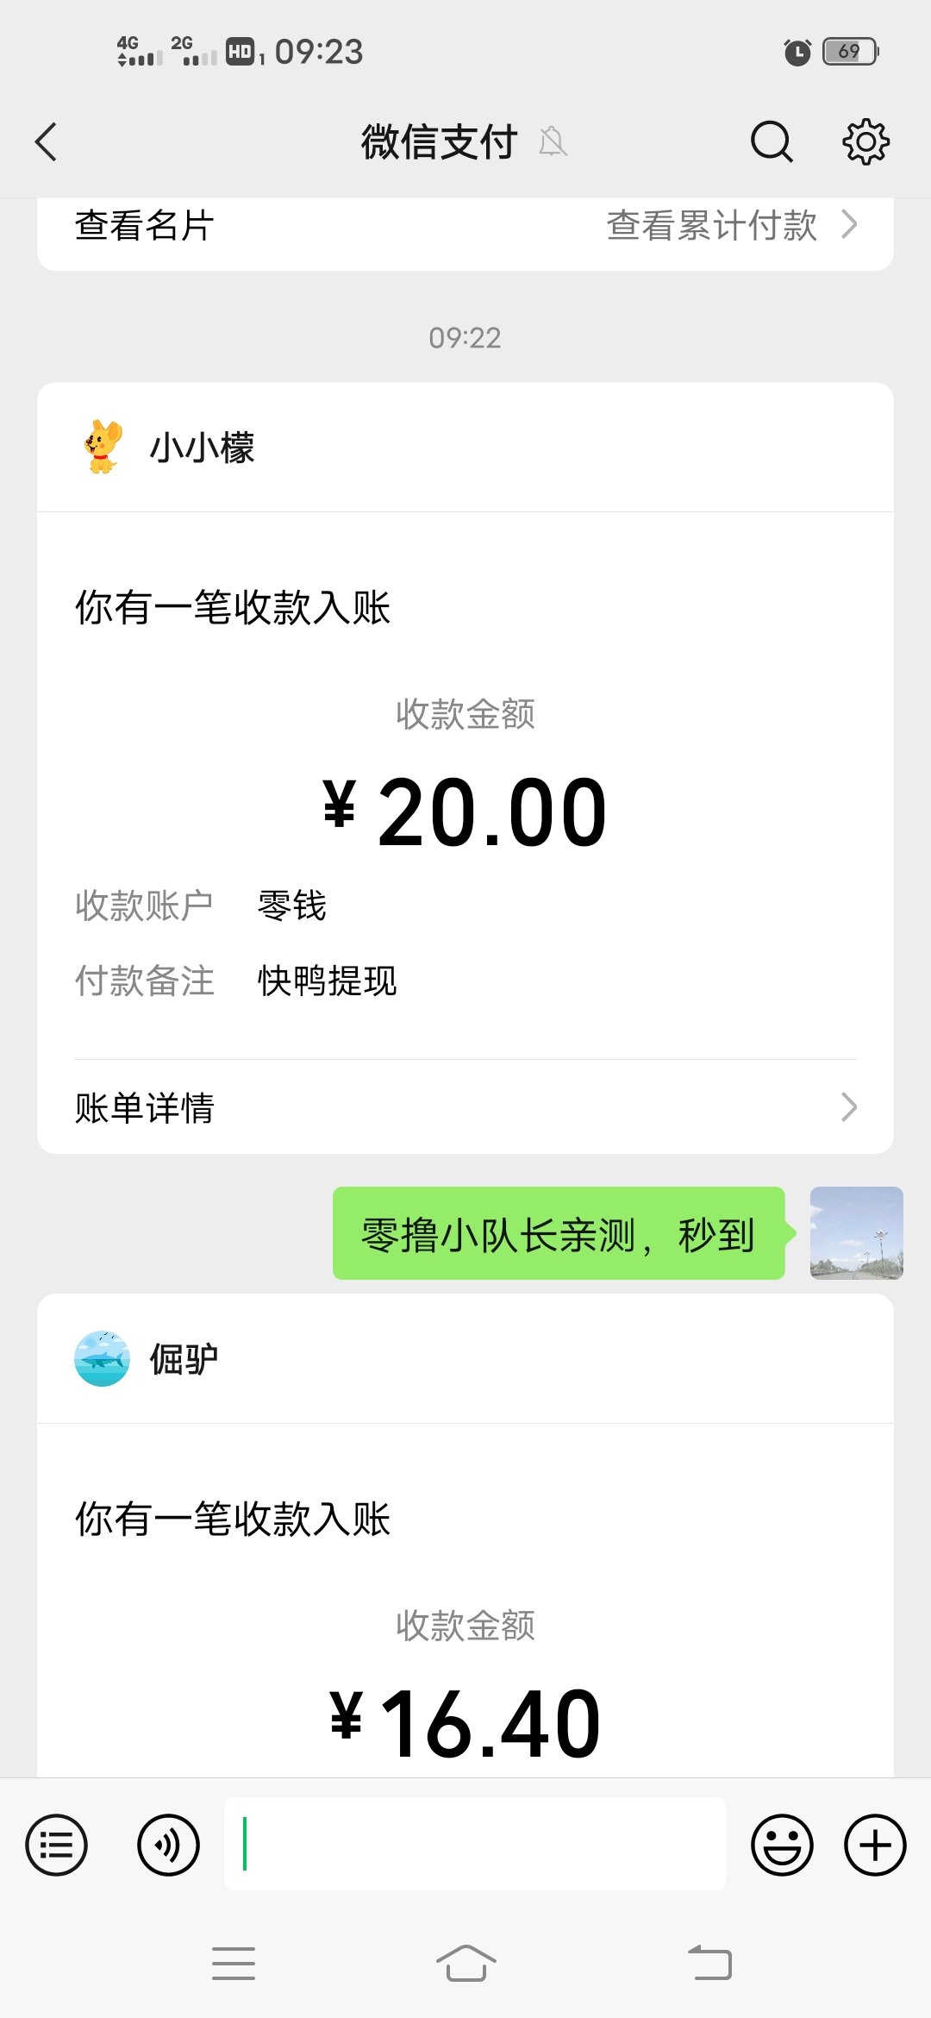The width and height of the screenshot is (931, 2018).
Task: Tap the green 零撸小队长亲测 message bubble
Action: (x=559, y=1234)
